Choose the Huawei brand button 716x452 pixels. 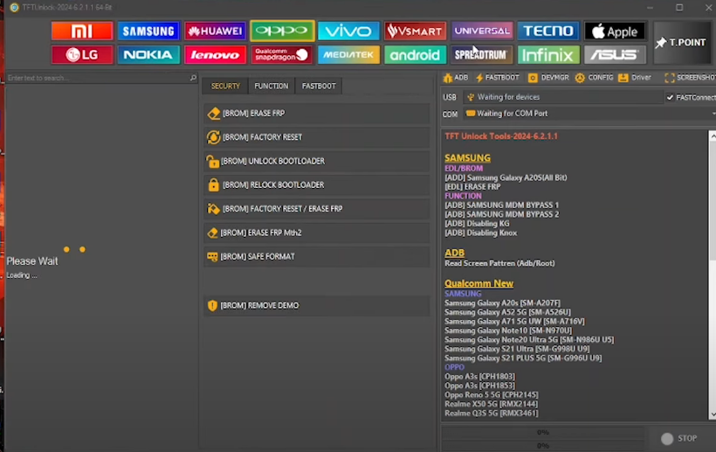click(x=215, y=31)
